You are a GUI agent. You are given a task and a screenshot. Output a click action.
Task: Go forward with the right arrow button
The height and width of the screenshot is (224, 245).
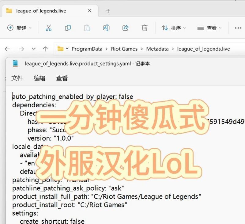point(21,49)
